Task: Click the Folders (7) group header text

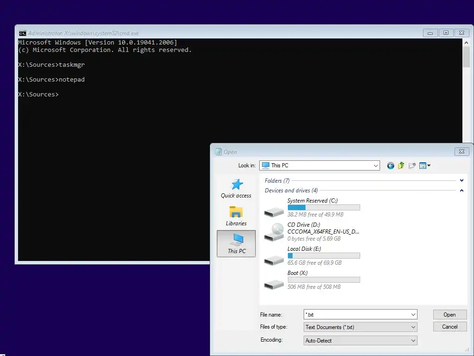Action: point(277,181)
